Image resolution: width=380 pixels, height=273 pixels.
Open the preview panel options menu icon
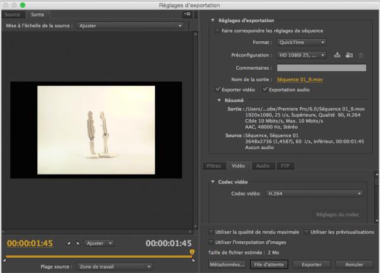[187, 14]
